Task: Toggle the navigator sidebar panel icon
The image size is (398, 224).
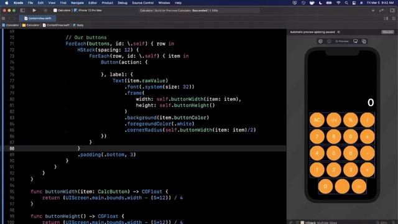Action: [x=22, y=11]
